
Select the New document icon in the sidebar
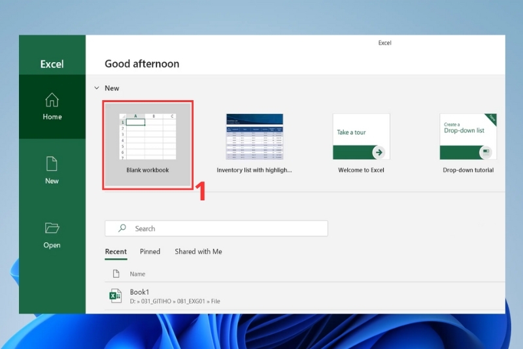coord(52,164)
